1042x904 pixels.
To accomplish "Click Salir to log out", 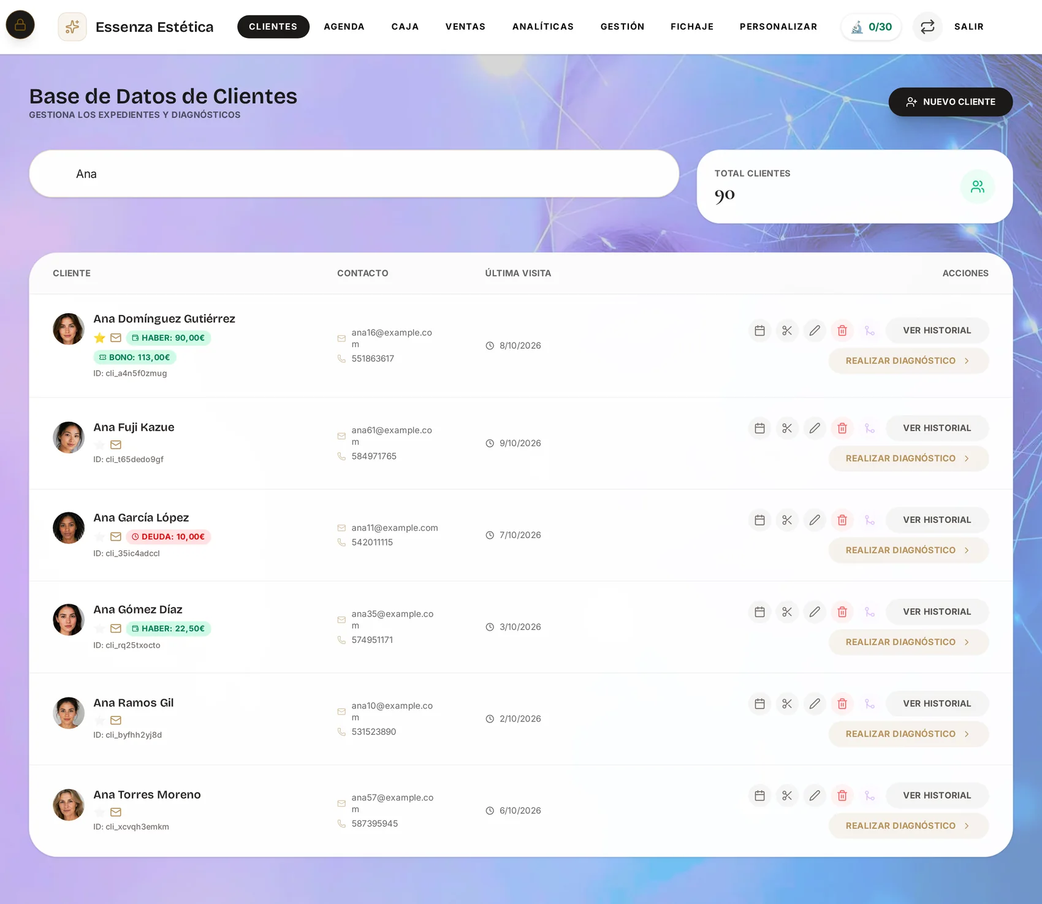I will (969, 26).
